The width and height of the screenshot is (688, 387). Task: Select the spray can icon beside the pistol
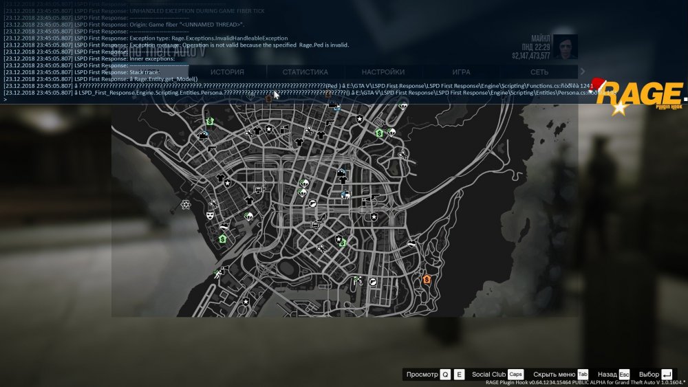point(365,201)
